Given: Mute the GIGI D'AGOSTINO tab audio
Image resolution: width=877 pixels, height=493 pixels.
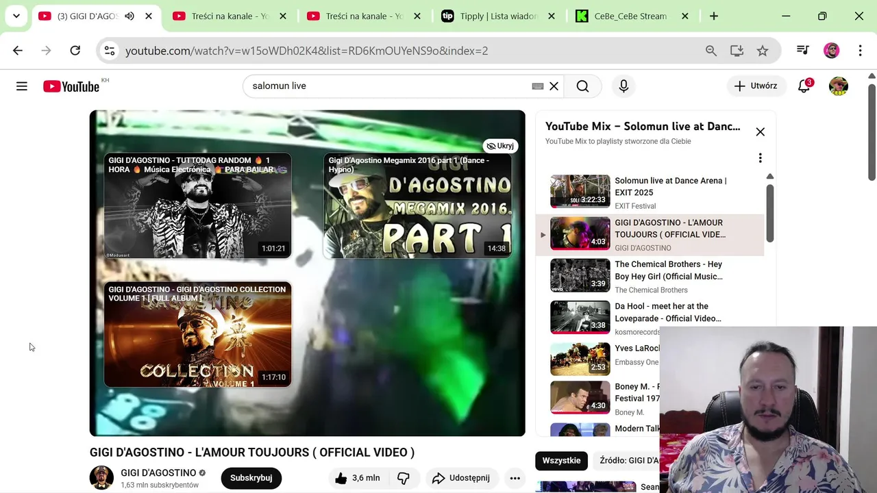Looking at the screenshot, I should coord(129,16).
